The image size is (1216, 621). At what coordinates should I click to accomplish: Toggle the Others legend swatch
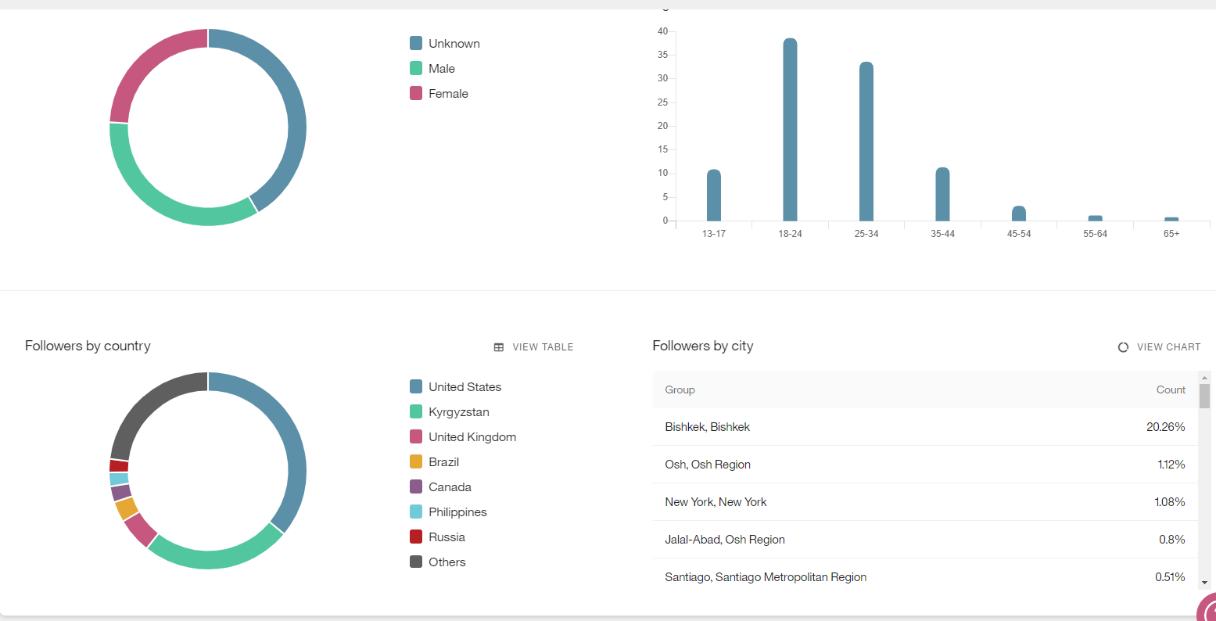tap(416, 562)
